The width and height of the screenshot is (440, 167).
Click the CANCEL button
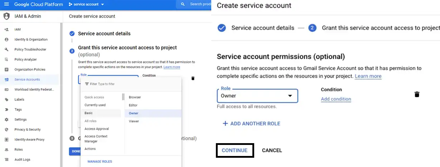(x=272, y=150)
